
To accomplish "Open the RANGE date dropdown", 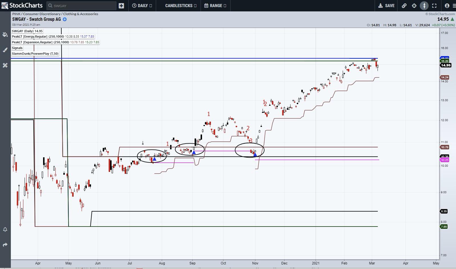I will click(215, 6).
